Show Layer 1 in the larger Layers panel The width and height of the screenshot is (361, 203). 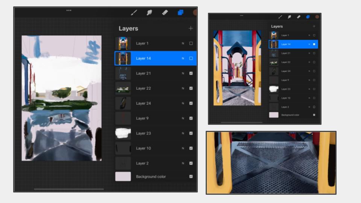191,43
